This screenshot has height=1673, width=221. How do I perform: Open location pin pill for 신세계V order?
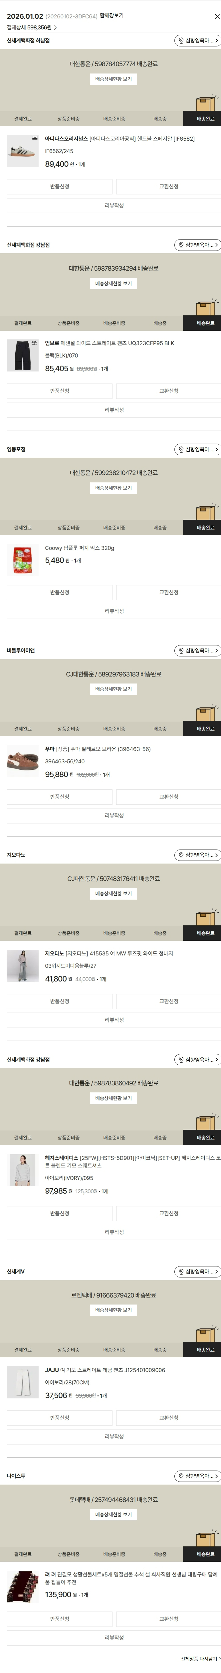[198, 1272]
